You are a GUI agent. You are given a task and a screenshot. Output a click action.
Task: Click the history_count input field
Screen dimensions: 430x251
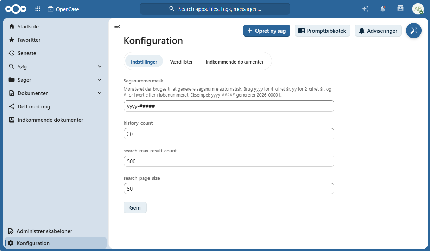click(x=229, y=134)
